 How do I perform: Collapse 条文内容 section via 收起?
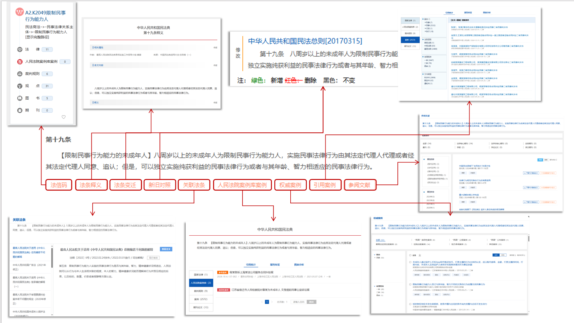tap(215, 65)
